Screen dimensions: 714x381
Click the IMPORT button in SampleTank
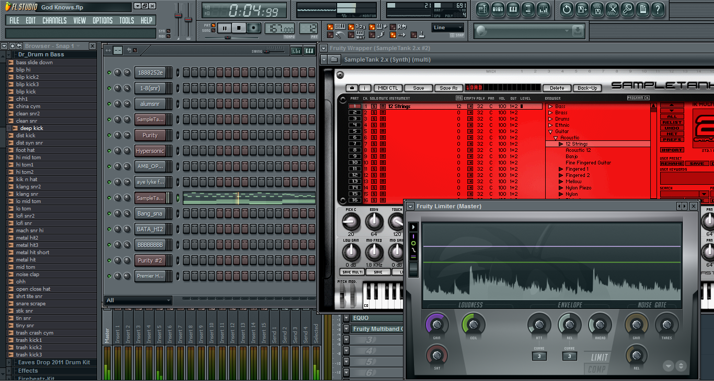pos(672,150)
